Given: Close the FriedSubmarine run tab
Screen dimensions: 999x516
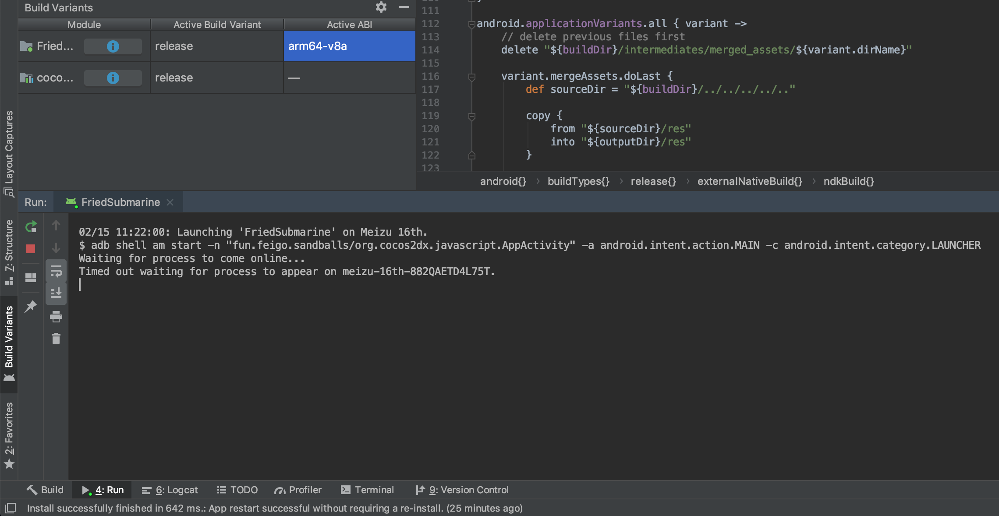Looking at the screenshot, I should pyautogui.click(x=170, y=202).
